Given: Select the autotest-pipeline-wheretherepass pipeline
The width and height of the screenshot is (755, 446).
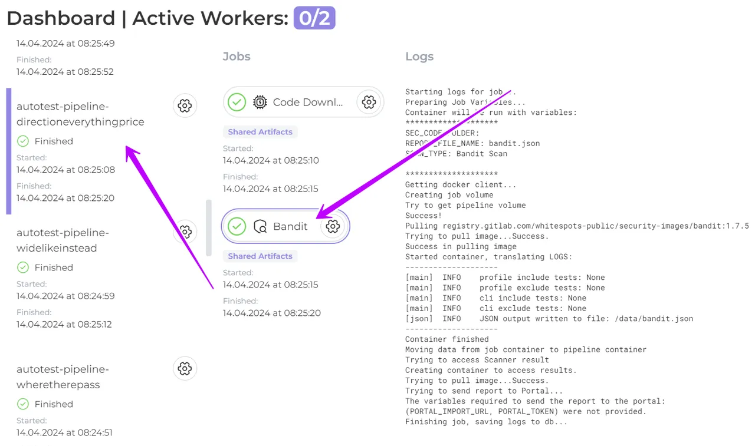Looking at the screenshot, I should tap(63, 377).
